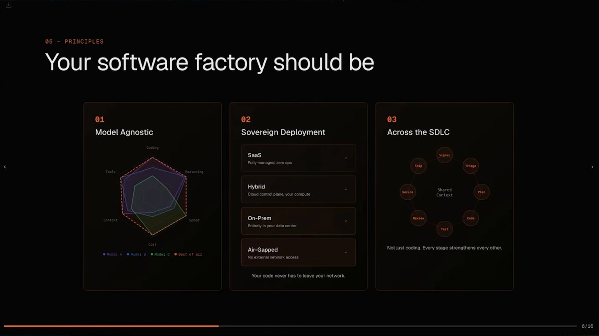The height and width of the screenshot is (336, 599).
Task: Click the 6/16 slide counter
Action: pyautogui.click(x=587, y=326)
